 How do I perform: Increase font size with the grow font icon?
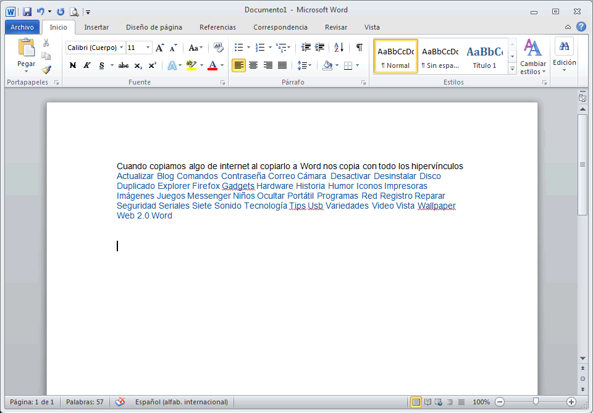pyautogui.click(x=160, y=48)
